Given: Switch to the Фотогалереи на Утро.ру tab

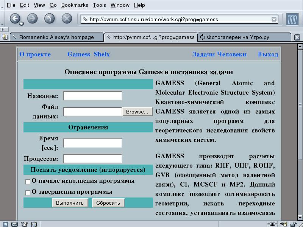Looking at the screenshot, I should [244, 37].
